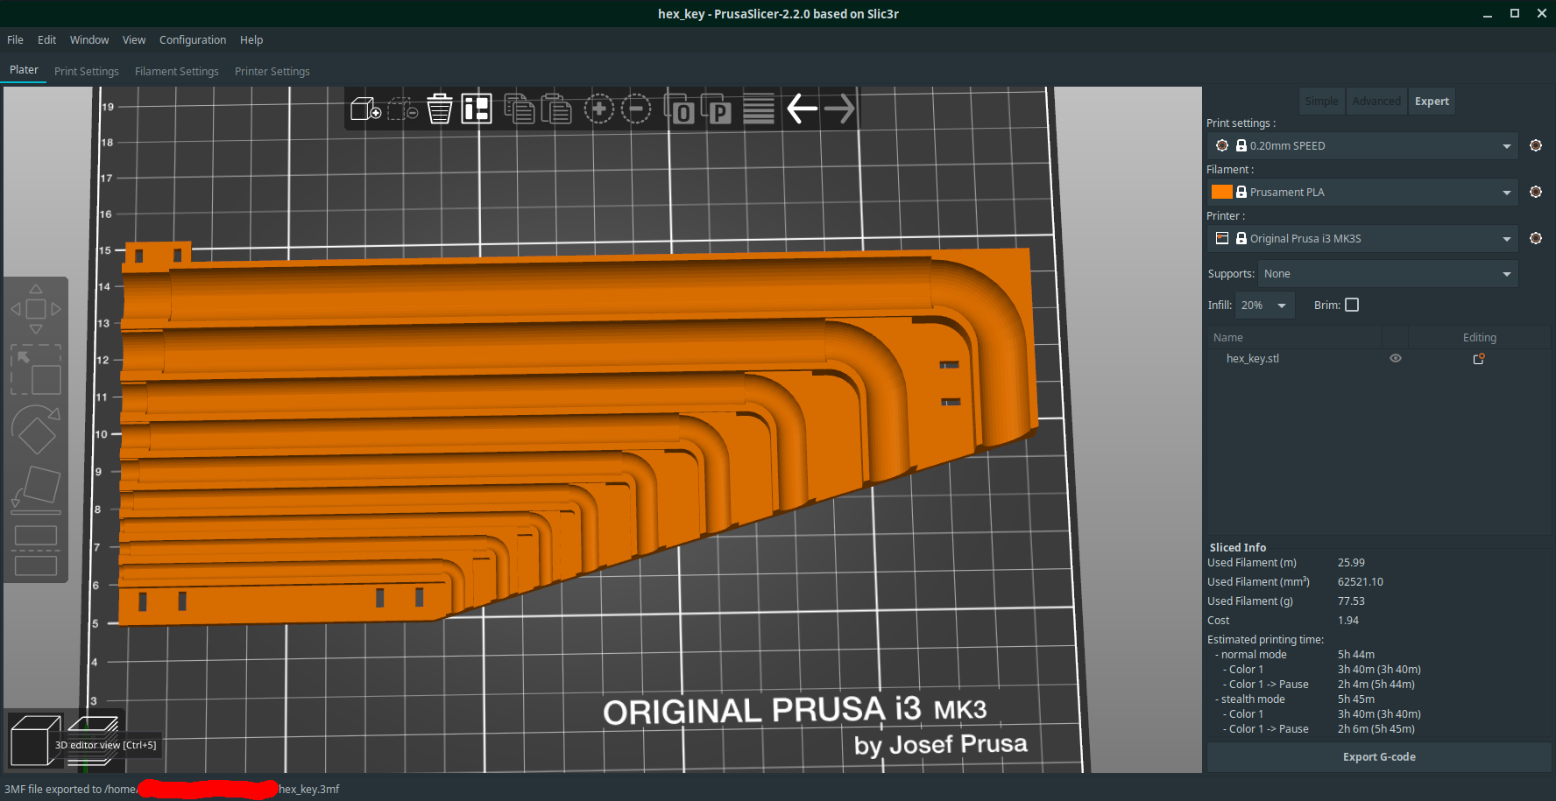Open printer settings gear for MK3S
The height and width of the screenshot is (801, 1556).
pos(1536,239)
